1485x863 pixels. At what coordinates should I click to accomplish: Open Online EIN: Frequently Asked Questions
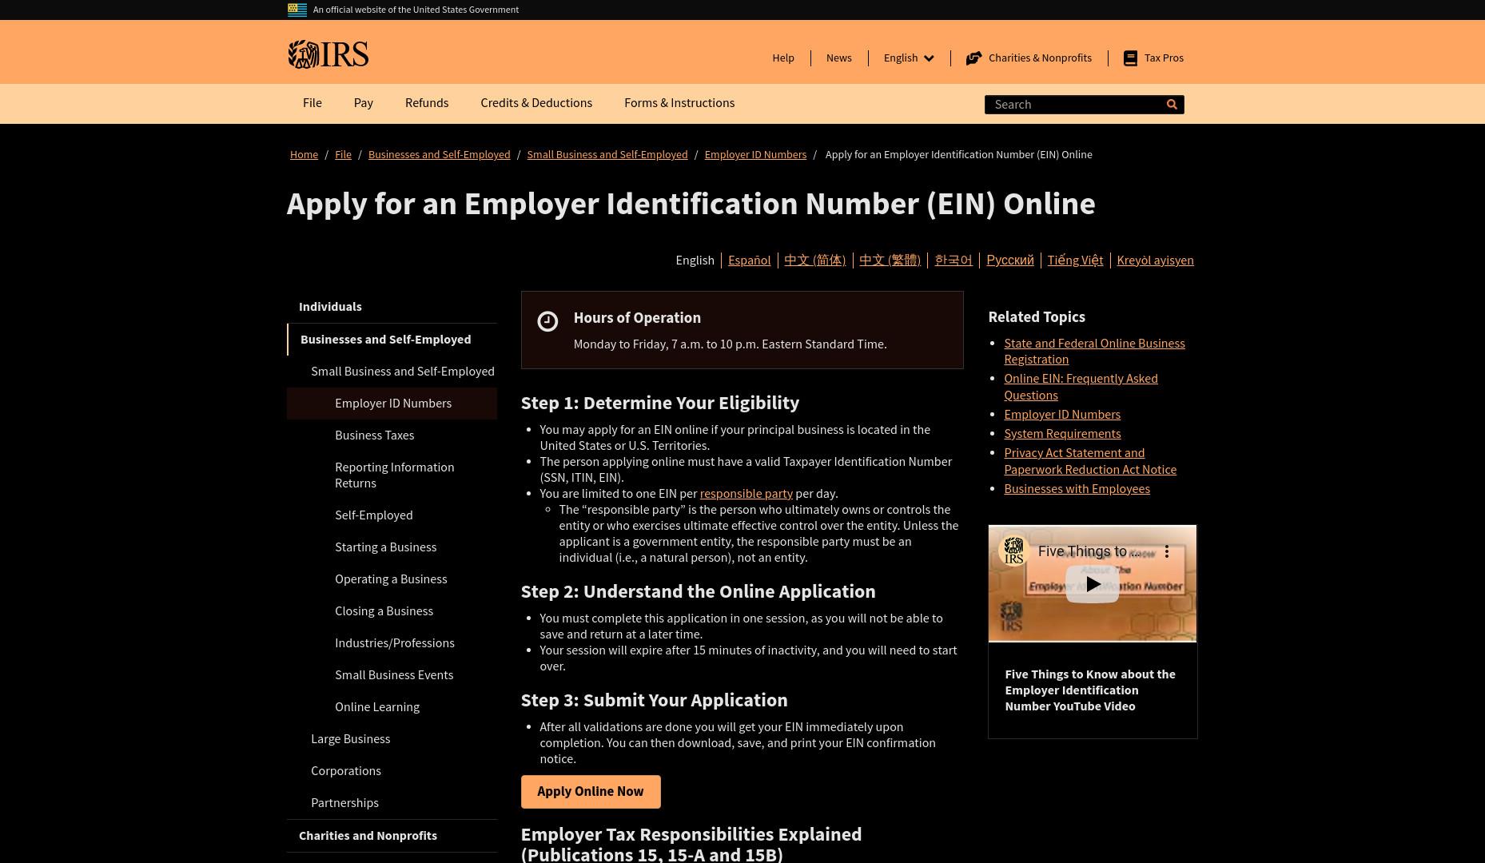coord(1081,387)
